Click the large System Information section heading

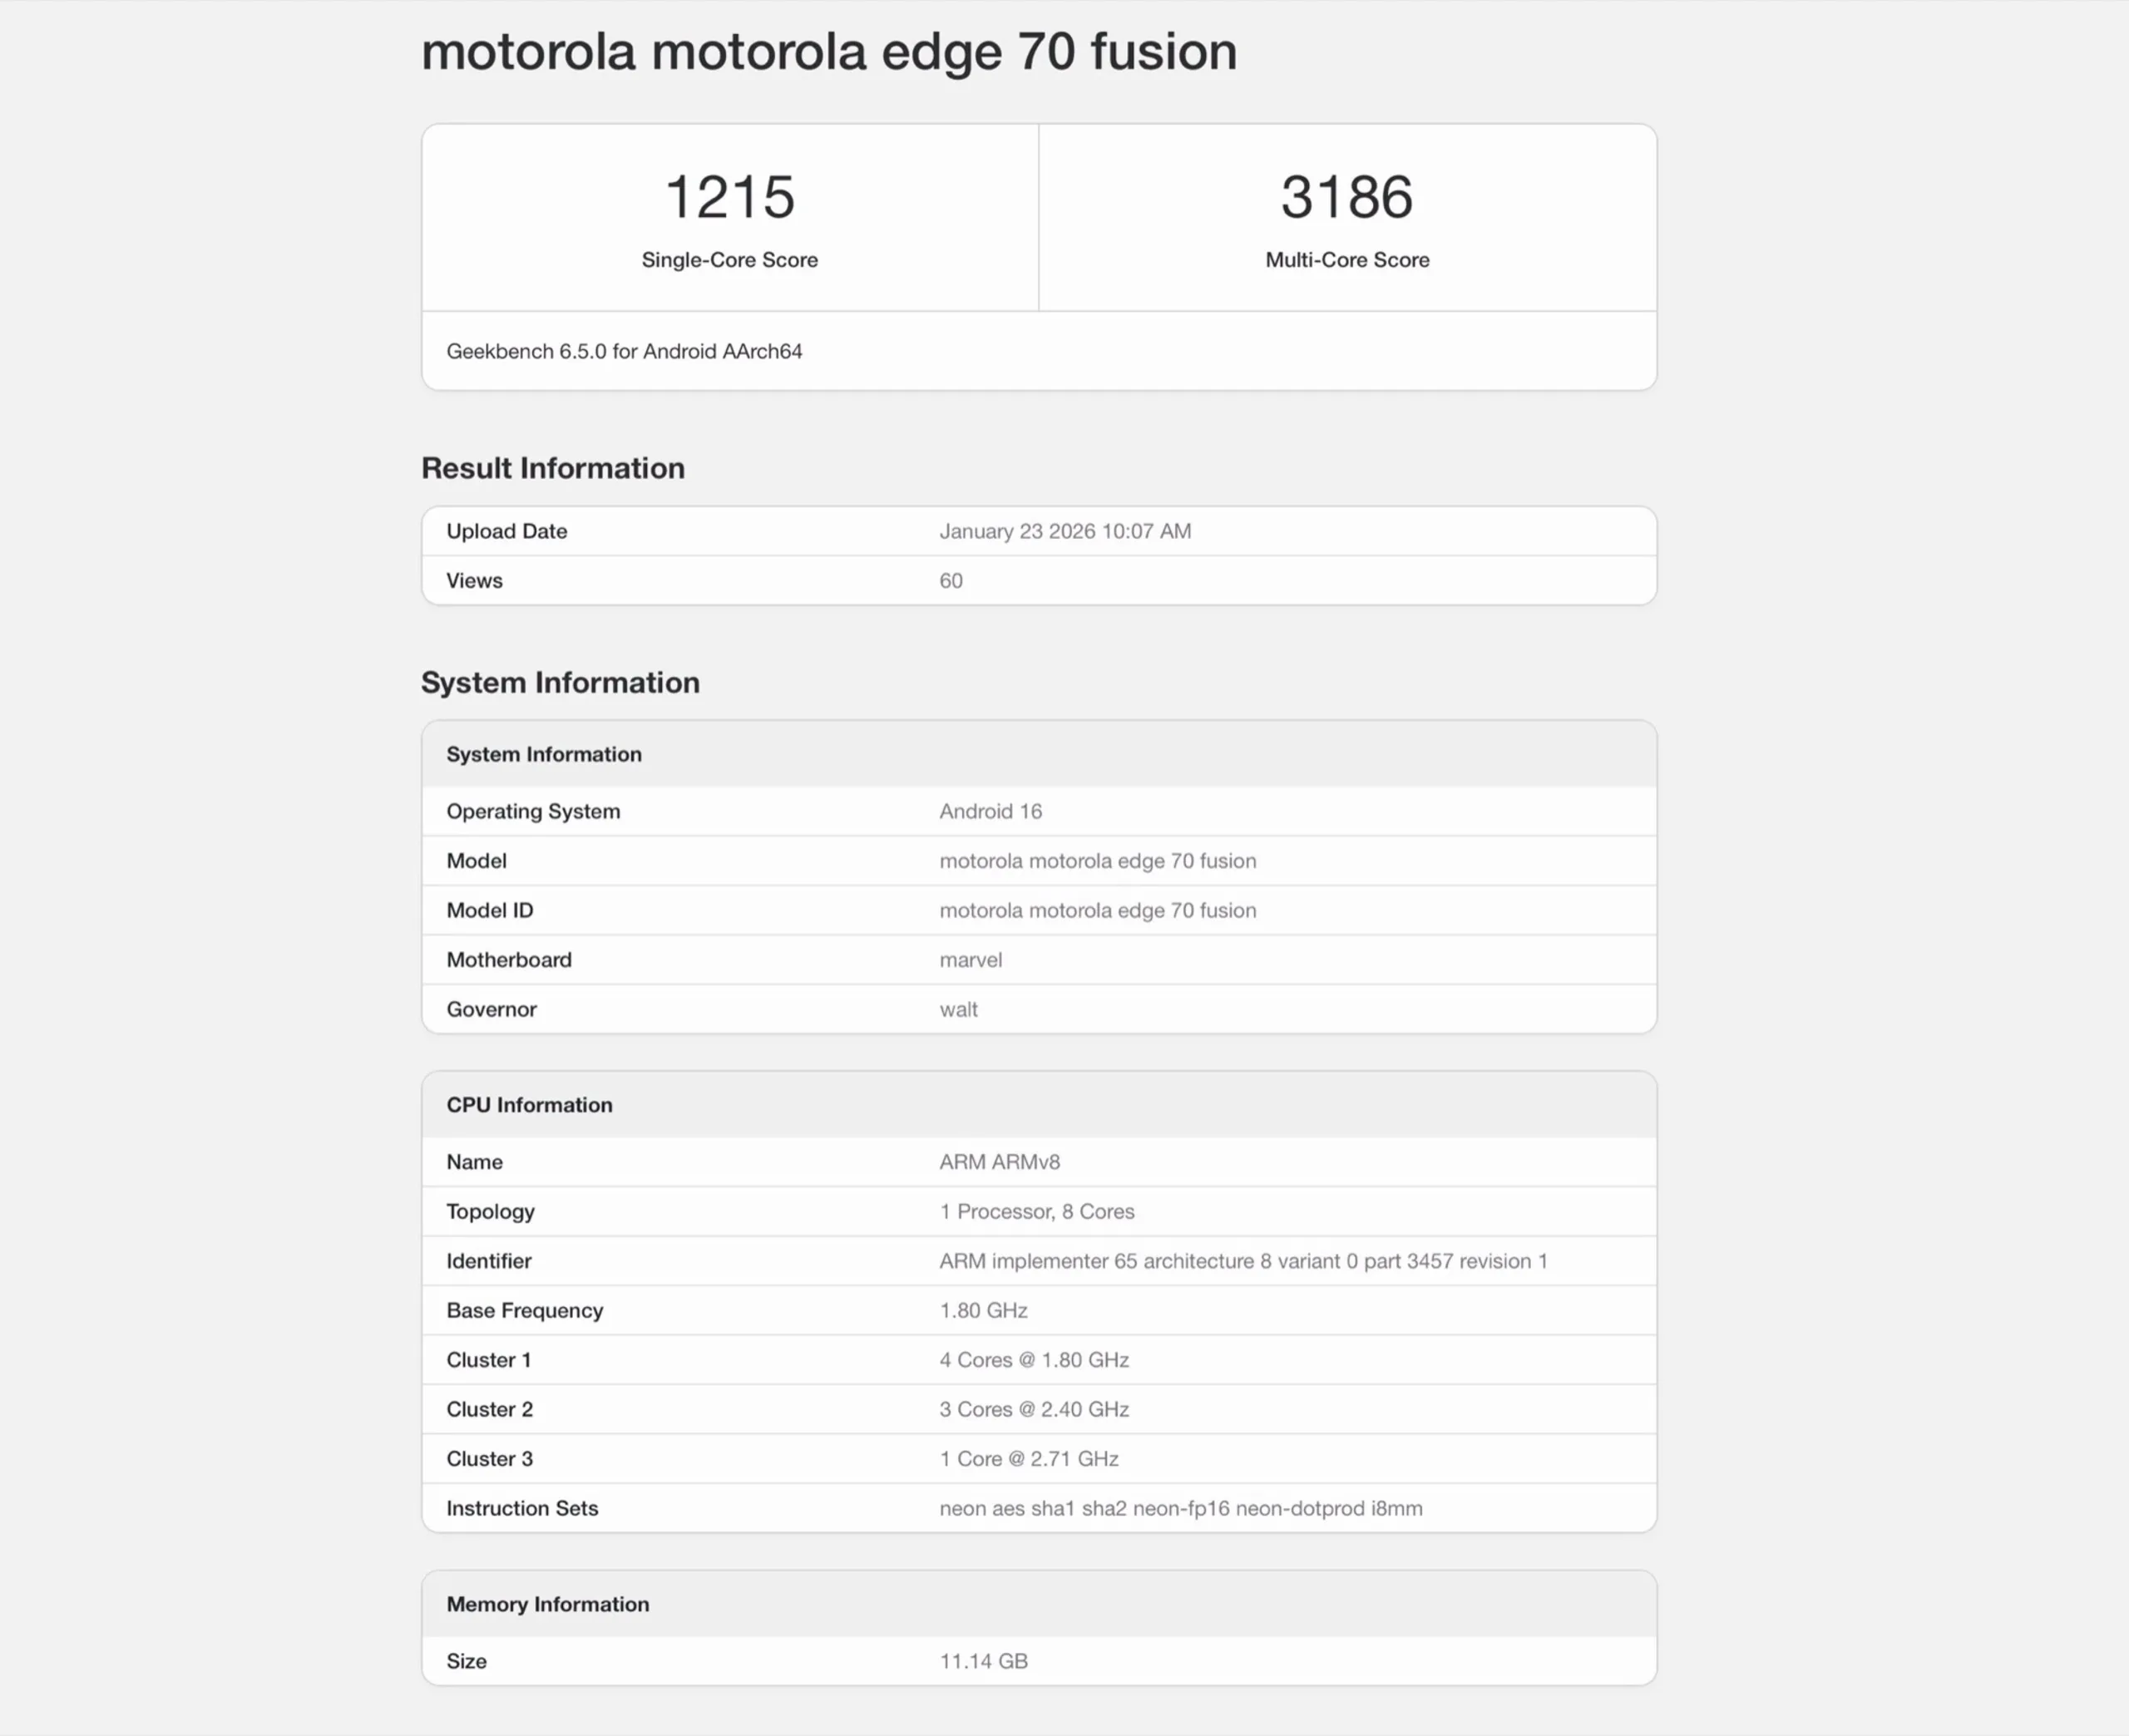pyautogui.click(x=560, y=682)
